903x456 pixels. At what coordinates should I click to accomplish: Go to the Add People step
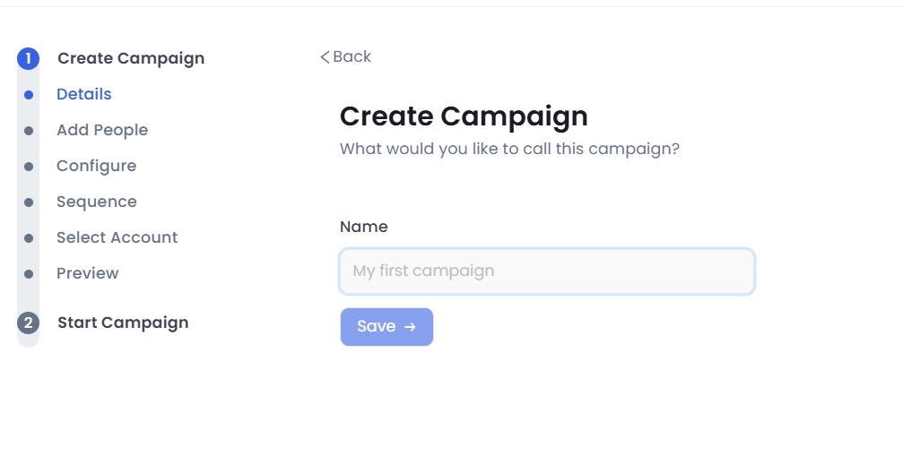pyautogui.click(x=102, y=130)
